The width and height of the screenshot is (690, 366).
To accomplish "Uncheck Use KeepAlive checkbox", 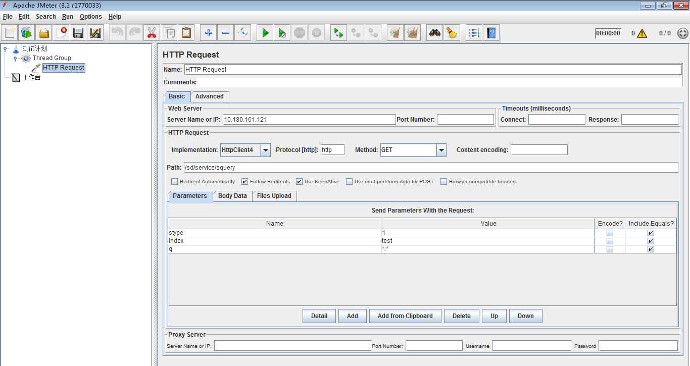I will pos(300,181).
